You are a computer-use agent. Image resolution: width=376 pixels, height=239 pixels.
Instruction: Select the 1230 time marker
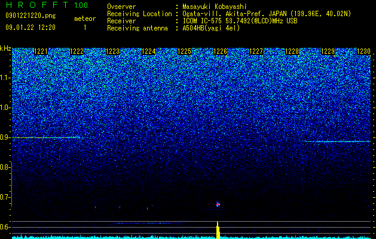364,51
